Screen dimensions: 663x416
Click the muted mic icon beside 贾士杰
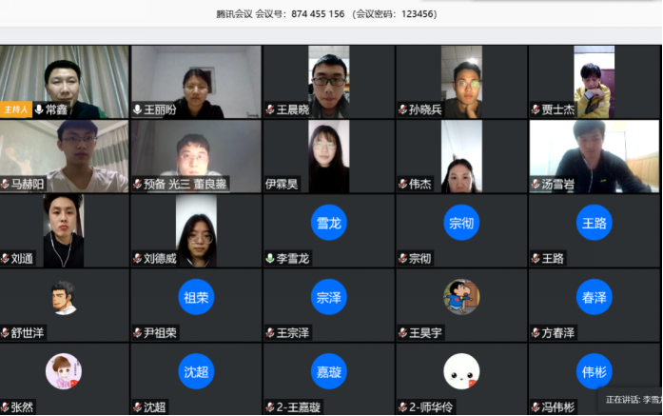point(536,109)
